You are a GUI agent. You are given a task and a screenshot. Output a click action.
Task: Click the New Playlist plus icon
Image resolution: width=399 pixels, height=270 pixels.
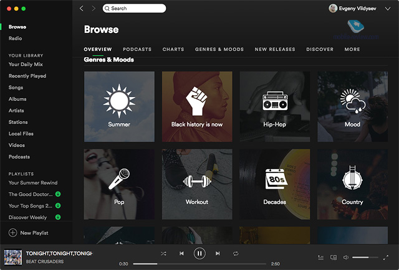[x=12, y=233]
